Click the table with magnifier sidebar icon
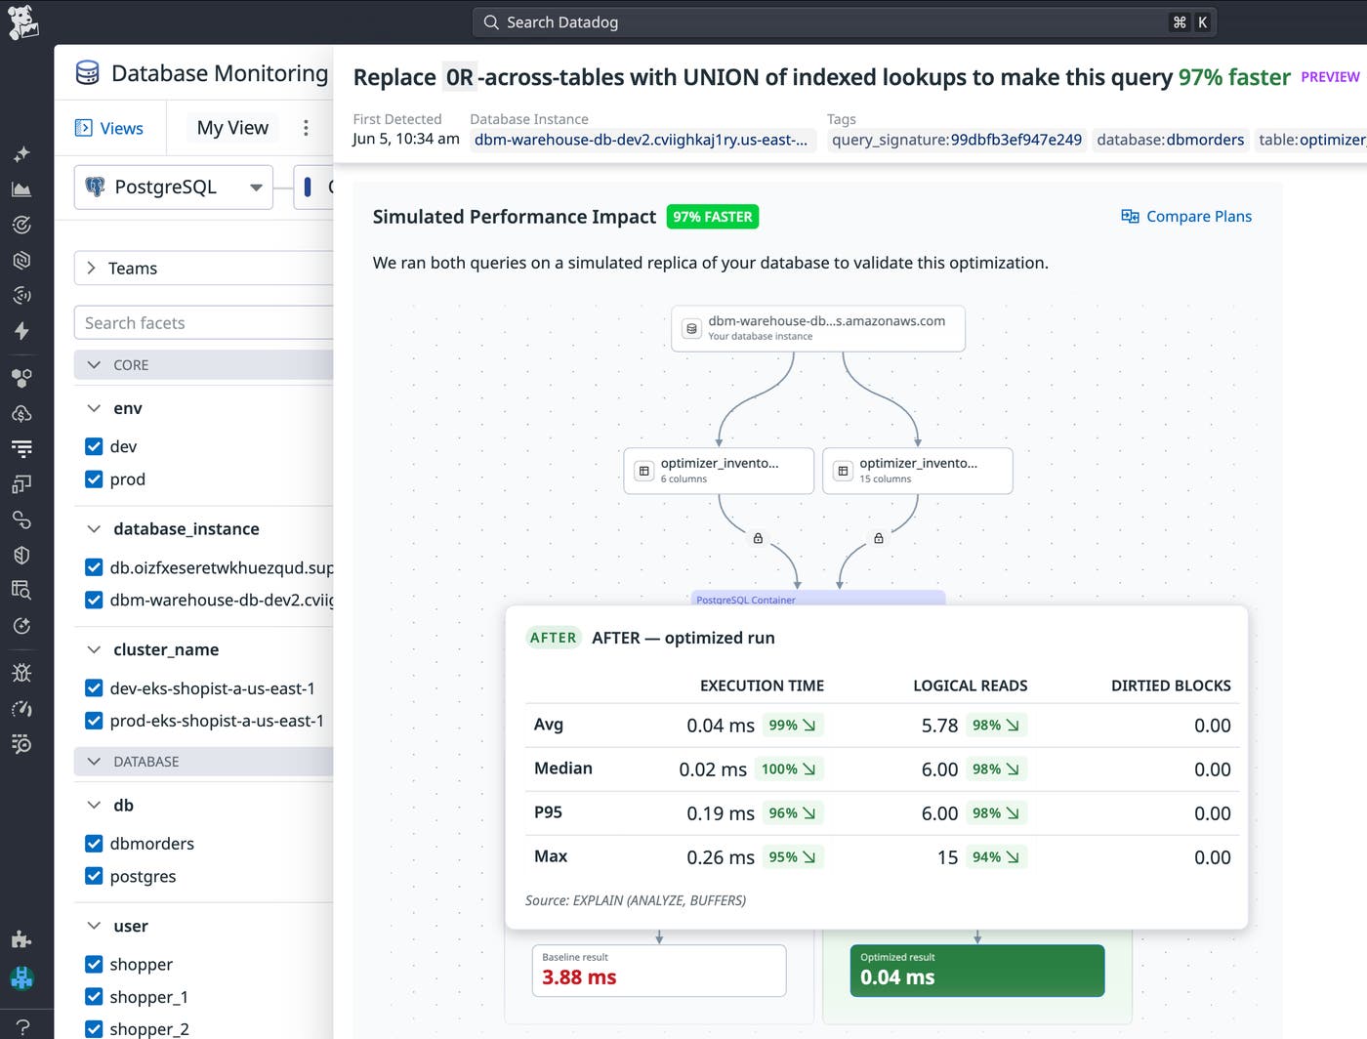This screenshot has height=1039, width=1367. [x=21, y=590]
